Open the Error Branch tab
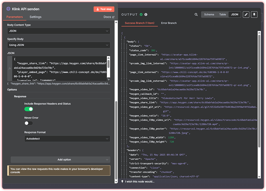 (x=169, y=23)
